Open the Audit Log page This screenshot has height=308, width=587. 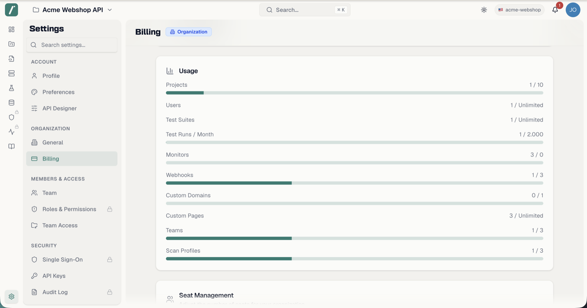click(x=72, y=292)
